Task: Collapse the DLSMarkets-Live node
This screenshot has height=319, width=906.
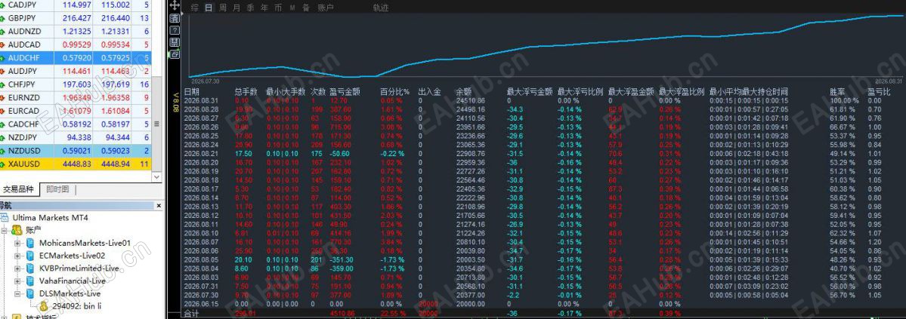Action: pos(18,293)
